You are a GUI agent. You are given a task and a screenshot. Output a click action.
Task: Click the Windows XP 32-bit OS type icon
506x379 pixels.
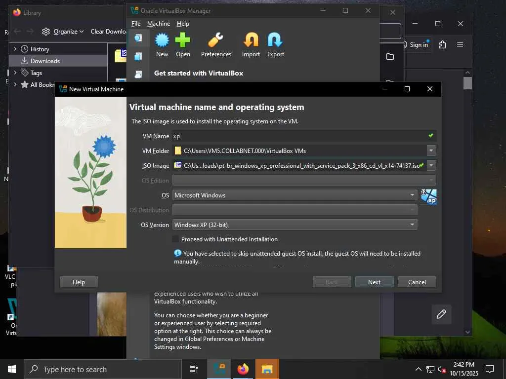[x=429, y=196]
